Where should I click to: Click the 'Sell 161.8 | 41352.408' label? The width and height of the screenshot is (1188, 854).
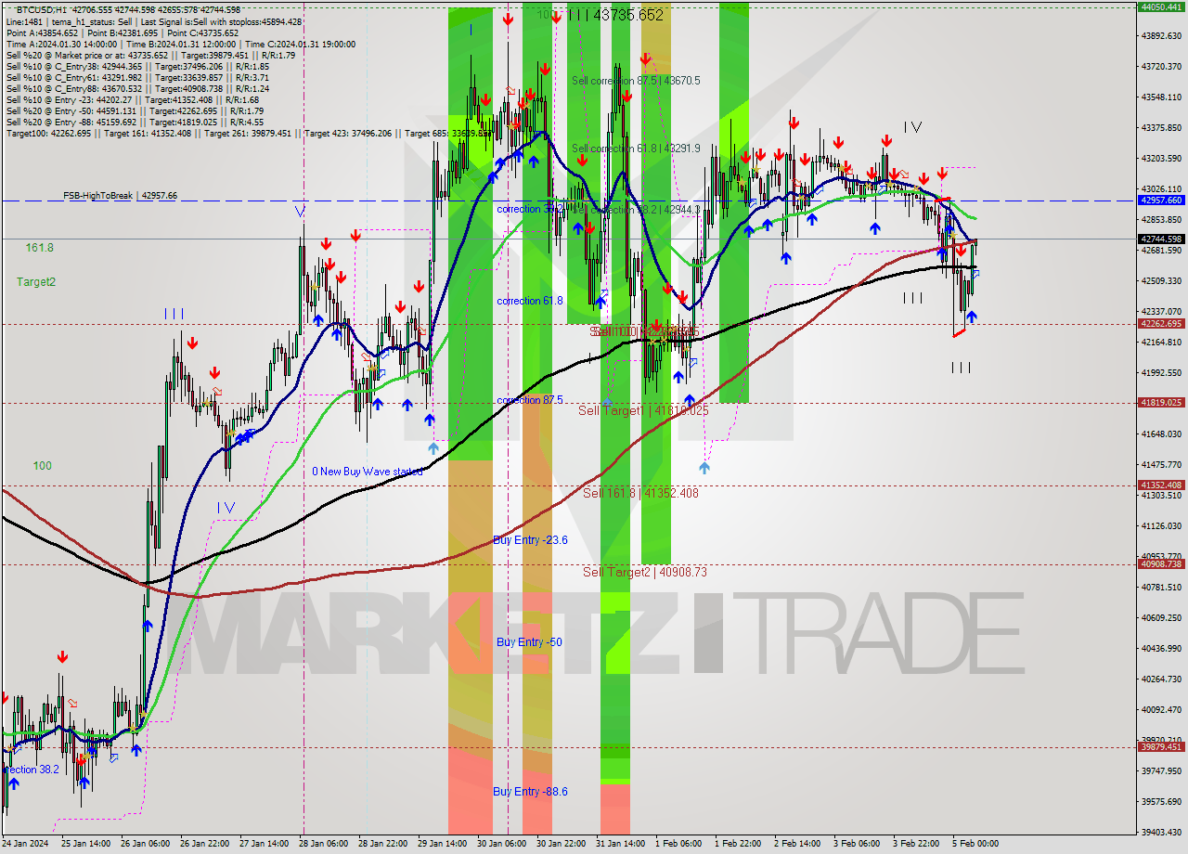tap(640, 493)
